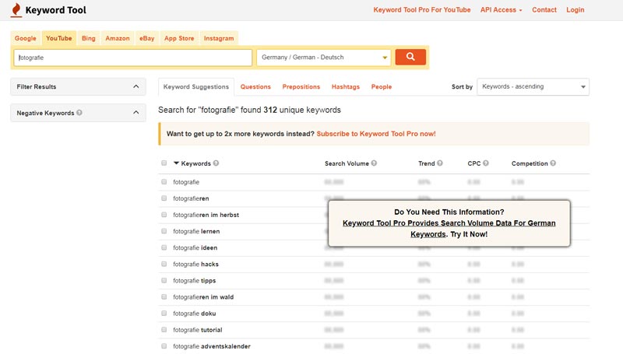
Task: Select the YouTube tab
Action: coord(59,38)
